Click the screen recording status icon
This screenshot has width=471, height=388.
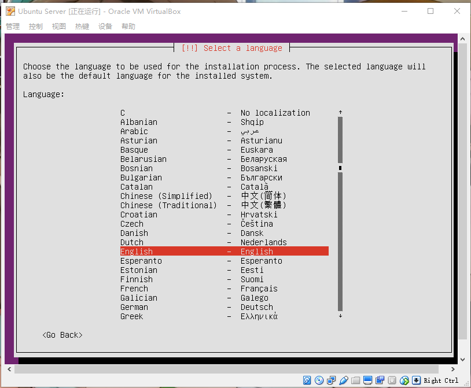tap(380, 380)
